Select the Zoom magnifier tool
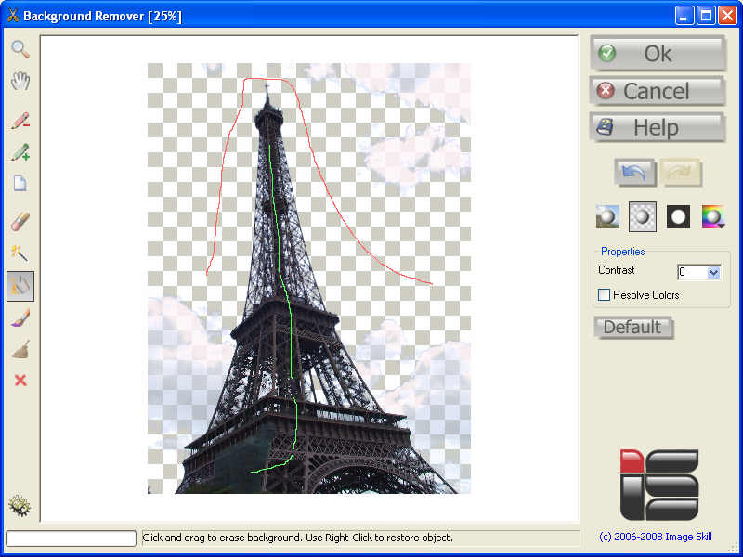The image size is (743, 557). point(20,49)
